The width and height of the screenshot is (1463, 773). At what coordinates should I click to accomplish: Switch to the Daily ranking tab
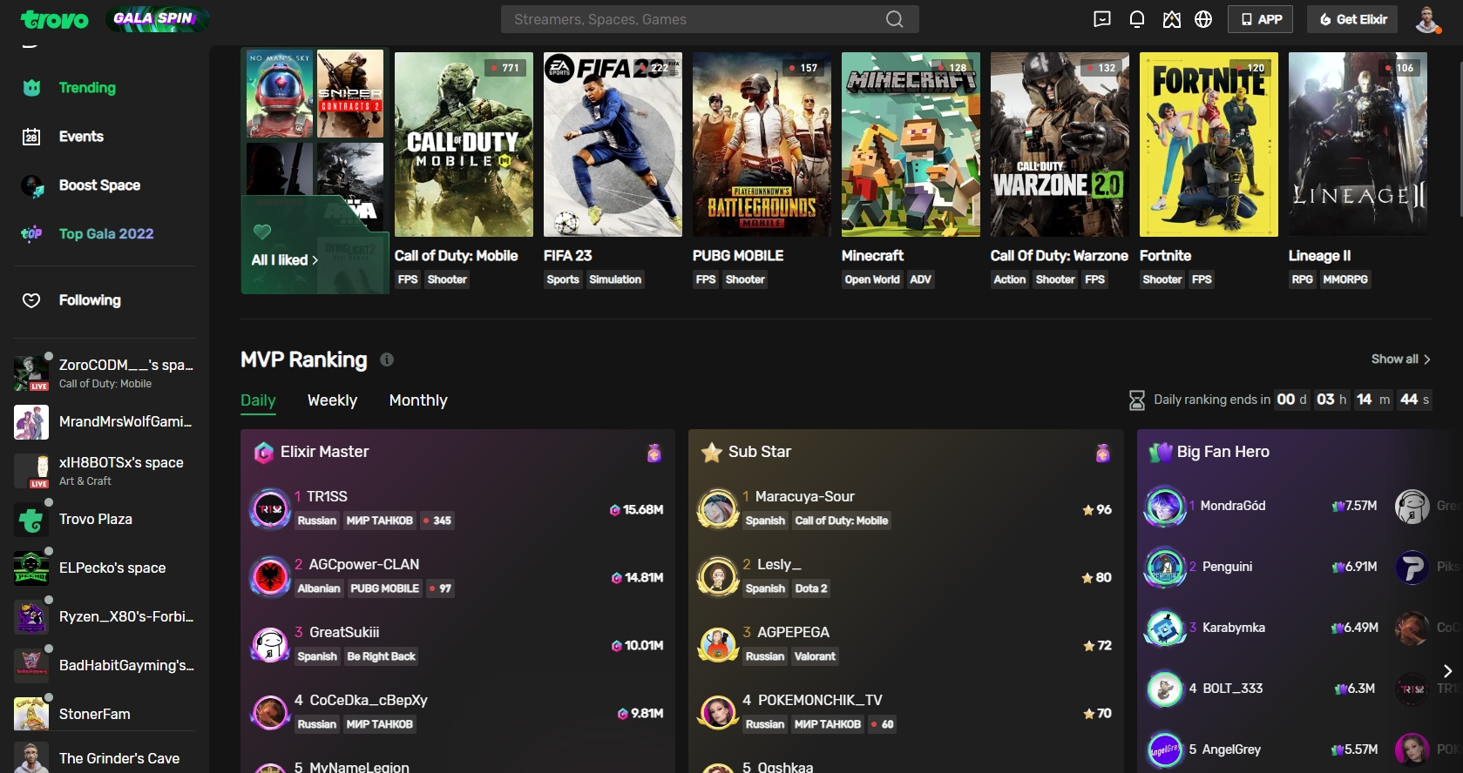tap(258, 400)
